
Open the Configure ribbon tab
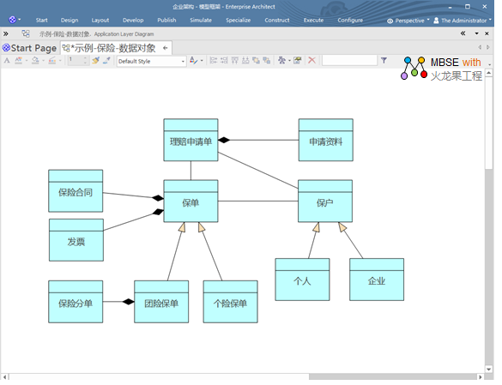[x=350, y=21]
